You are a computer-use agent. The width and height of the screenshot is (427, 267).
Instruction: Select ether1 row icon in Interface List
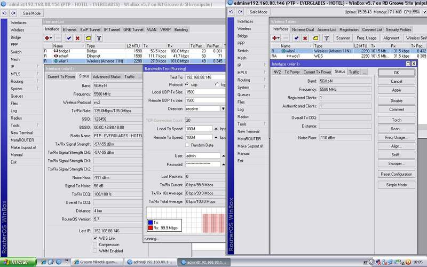(56, 56)
